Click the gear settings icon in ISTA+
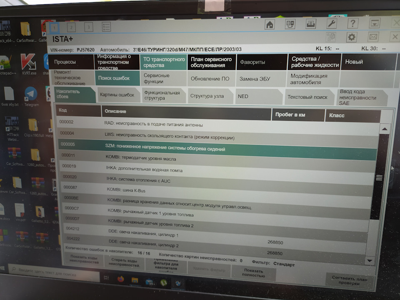The image size is (400, 300). (x=352, y=37)
